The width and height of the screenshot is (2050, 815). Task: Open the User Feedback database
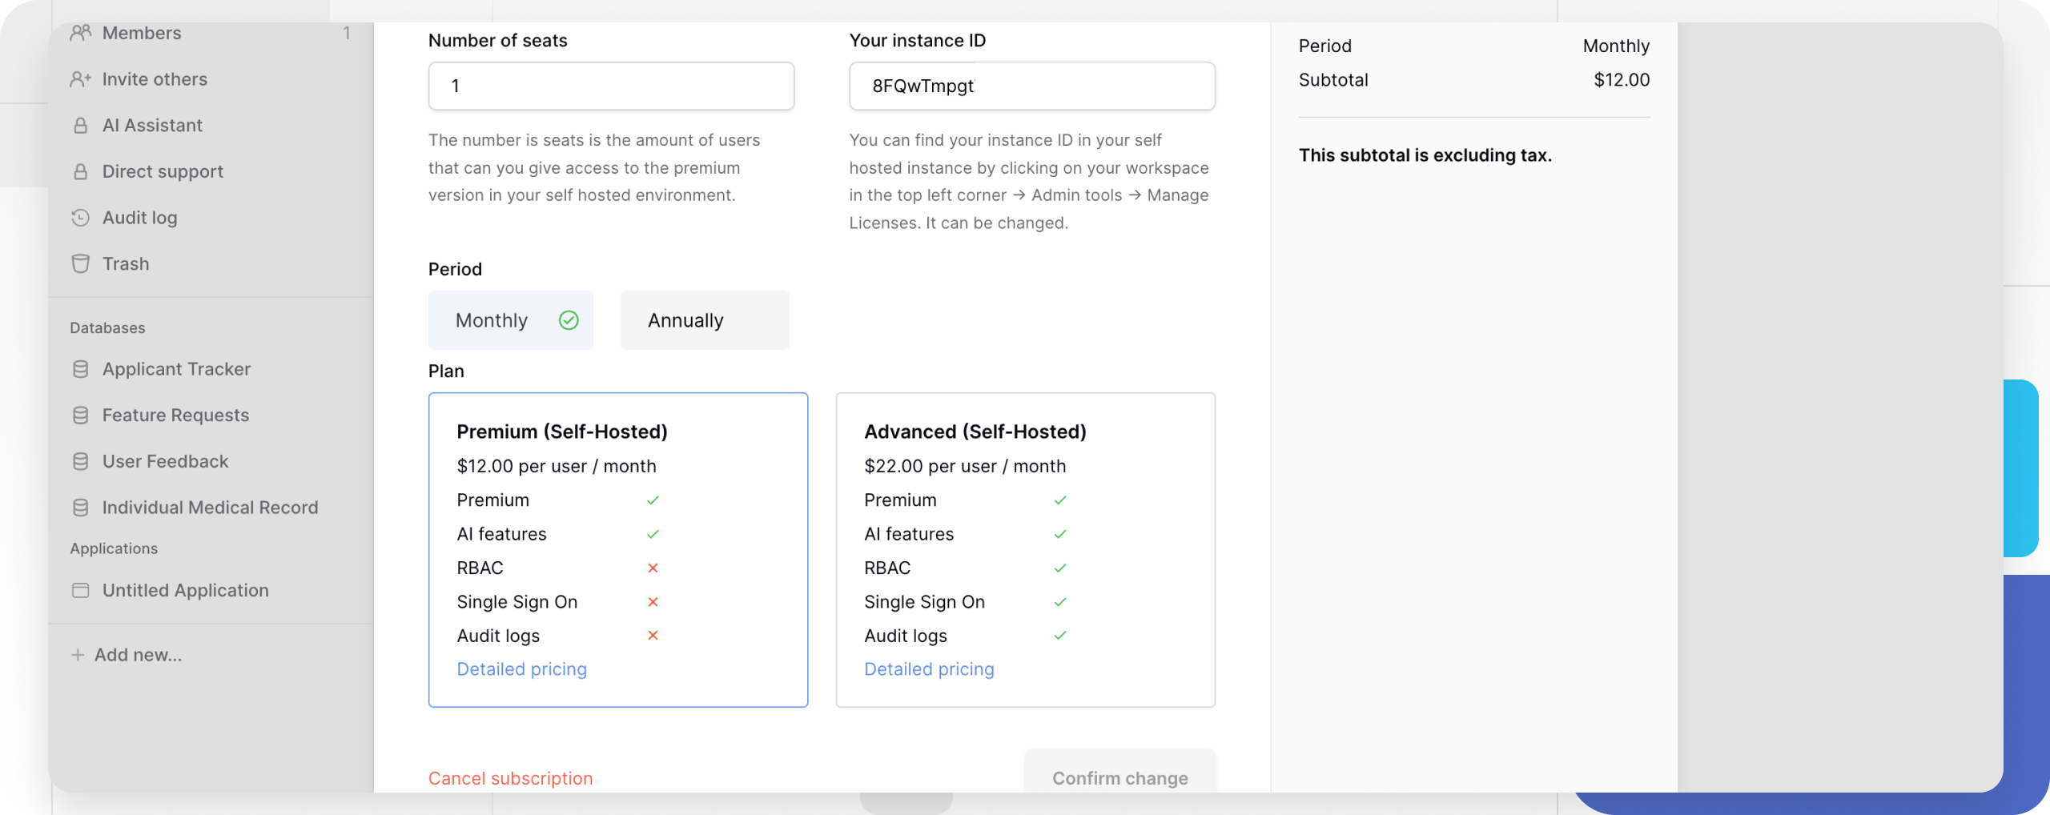(165, 462)
